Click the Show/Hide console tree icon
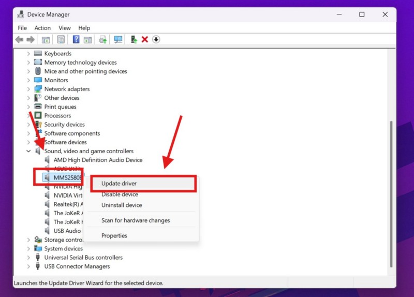The image size is (414, 297). (46, 40)
